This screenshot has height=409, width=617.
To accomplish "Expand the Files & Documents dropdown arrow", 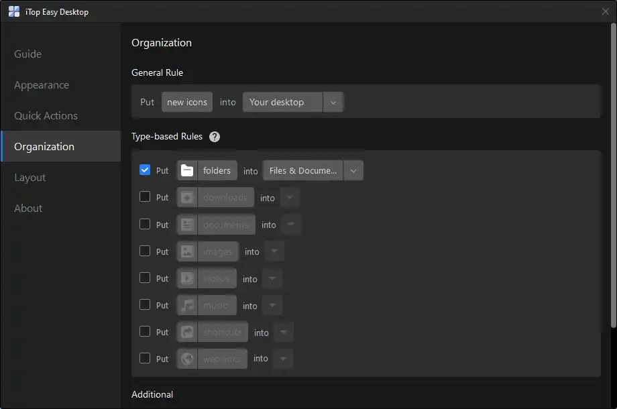I will point(353,171).
